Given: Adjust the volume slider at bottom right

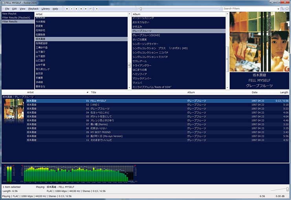Looking at the screenshot, I should pos(287,189).
